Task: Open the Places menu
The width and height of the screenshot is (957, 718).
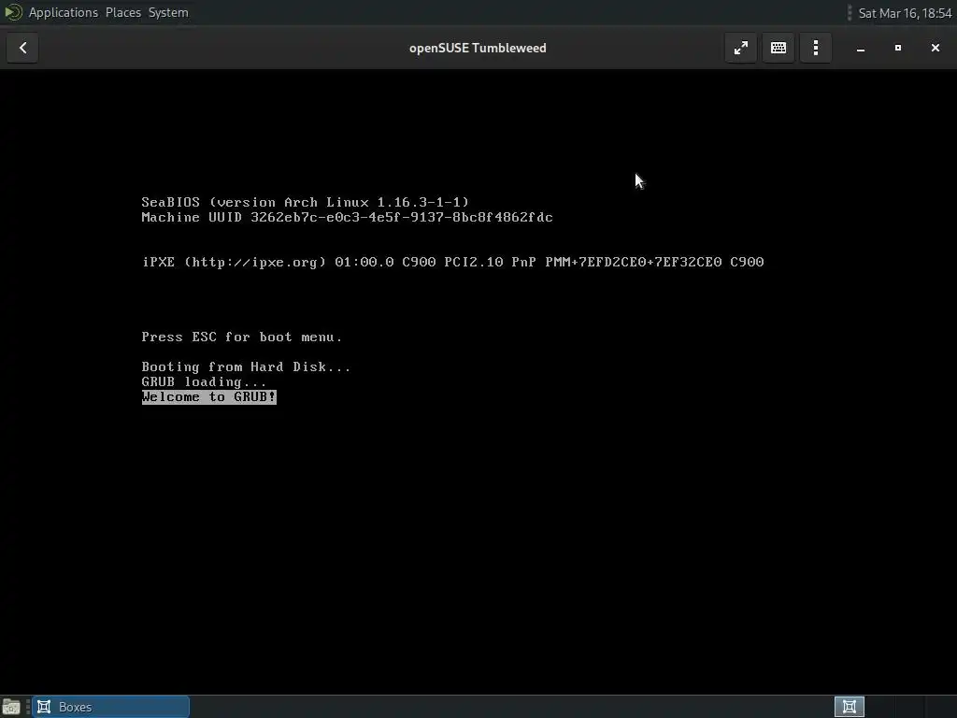Action: tap(123, 12)
